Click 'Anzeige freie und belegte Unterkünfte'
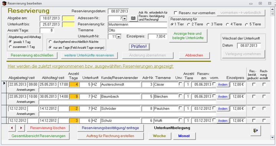The image size is (276, 146). [x=188, y=36]
